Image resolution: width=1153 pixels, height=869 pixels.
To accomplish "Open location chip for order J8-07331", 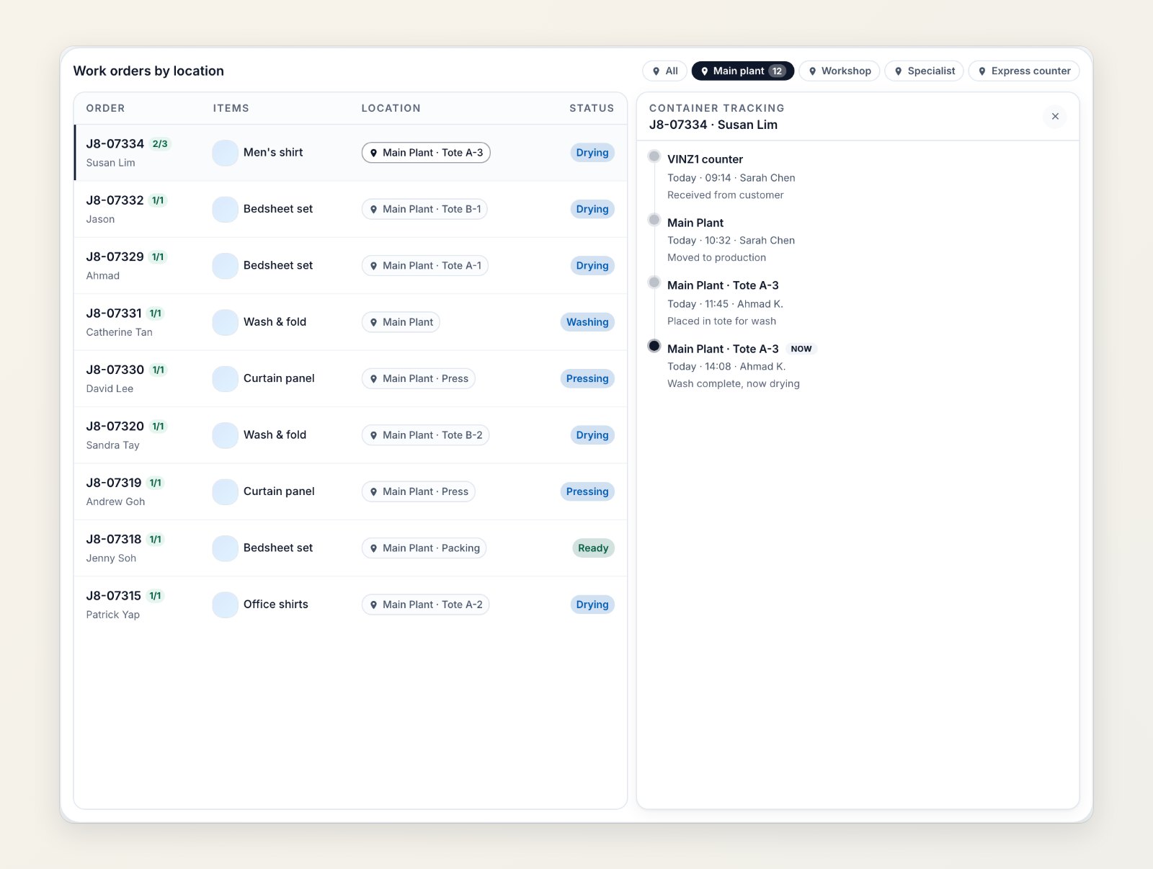I will pos(401,322).
